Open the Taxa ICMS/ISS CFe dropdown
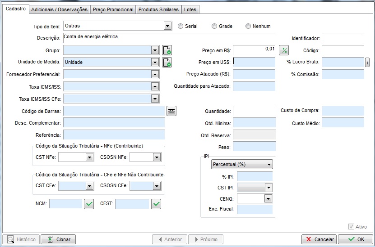Viewport: 375px width, 247px height. click(x=155, y=99)
